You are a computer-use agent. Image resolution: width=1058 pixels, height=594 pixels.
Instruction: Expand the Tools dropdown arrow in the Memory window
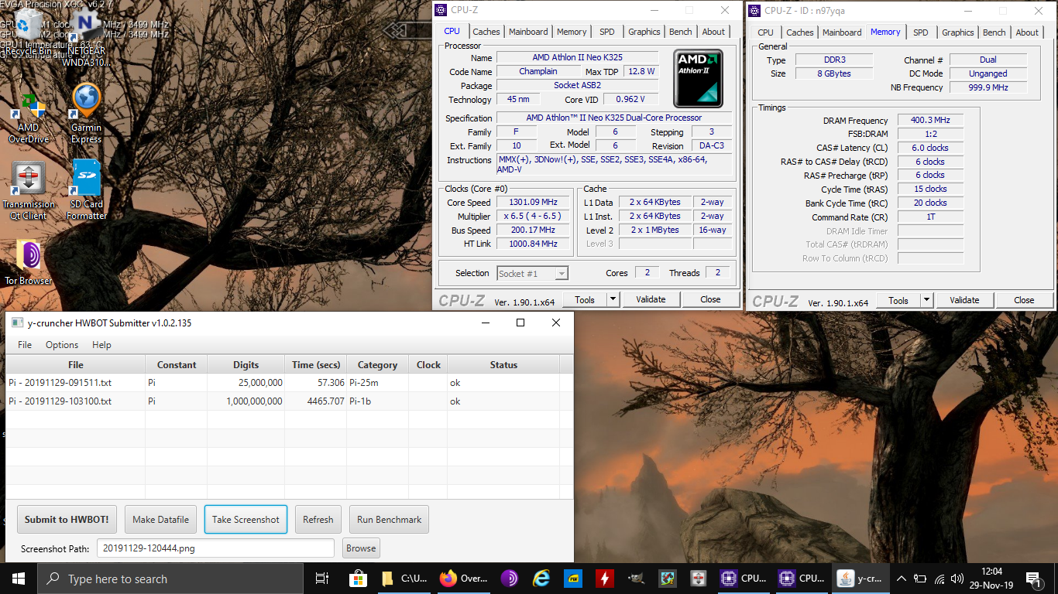click(926, 300)
